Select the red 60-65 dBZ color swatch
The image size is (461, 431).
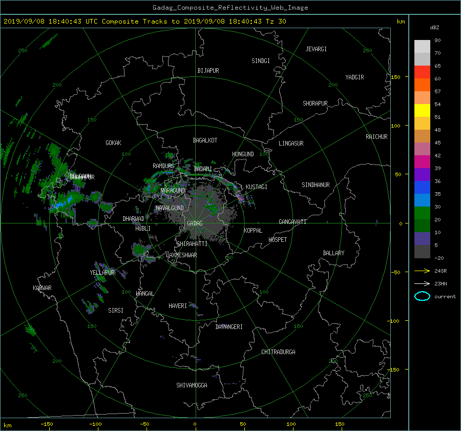(422, 72)
